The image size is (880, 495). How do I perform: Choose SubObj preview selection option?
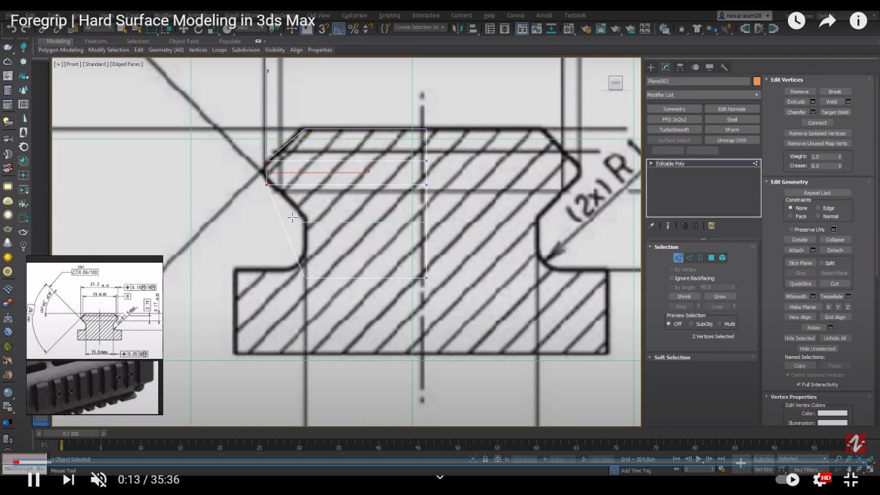tap(691, 324)
